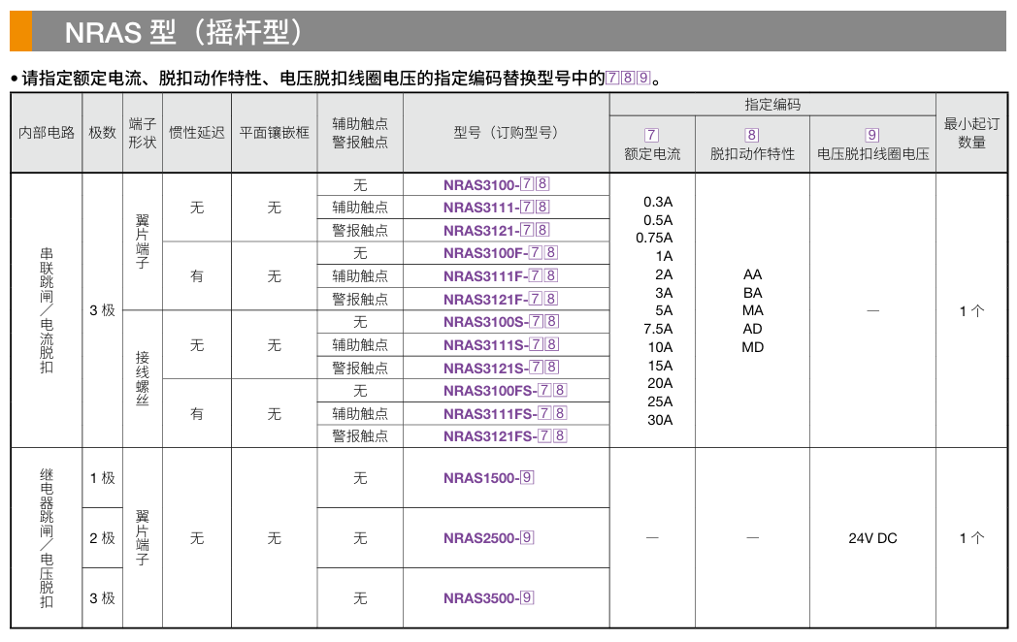Click the boxed 8 icon above 脱扣动作特性

tap(751, 136)
